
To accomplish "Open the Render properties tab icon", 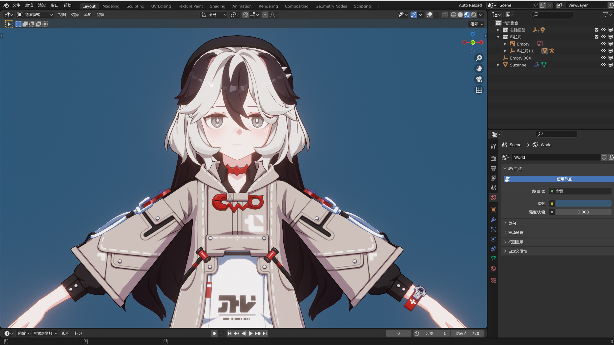I will point(493,158).
